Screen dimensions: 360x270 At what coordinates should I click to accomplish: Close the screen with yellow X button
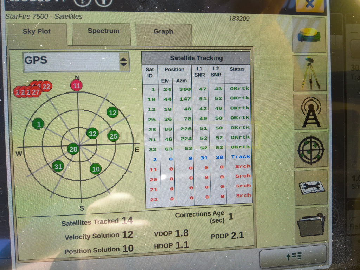click(309, 5)
